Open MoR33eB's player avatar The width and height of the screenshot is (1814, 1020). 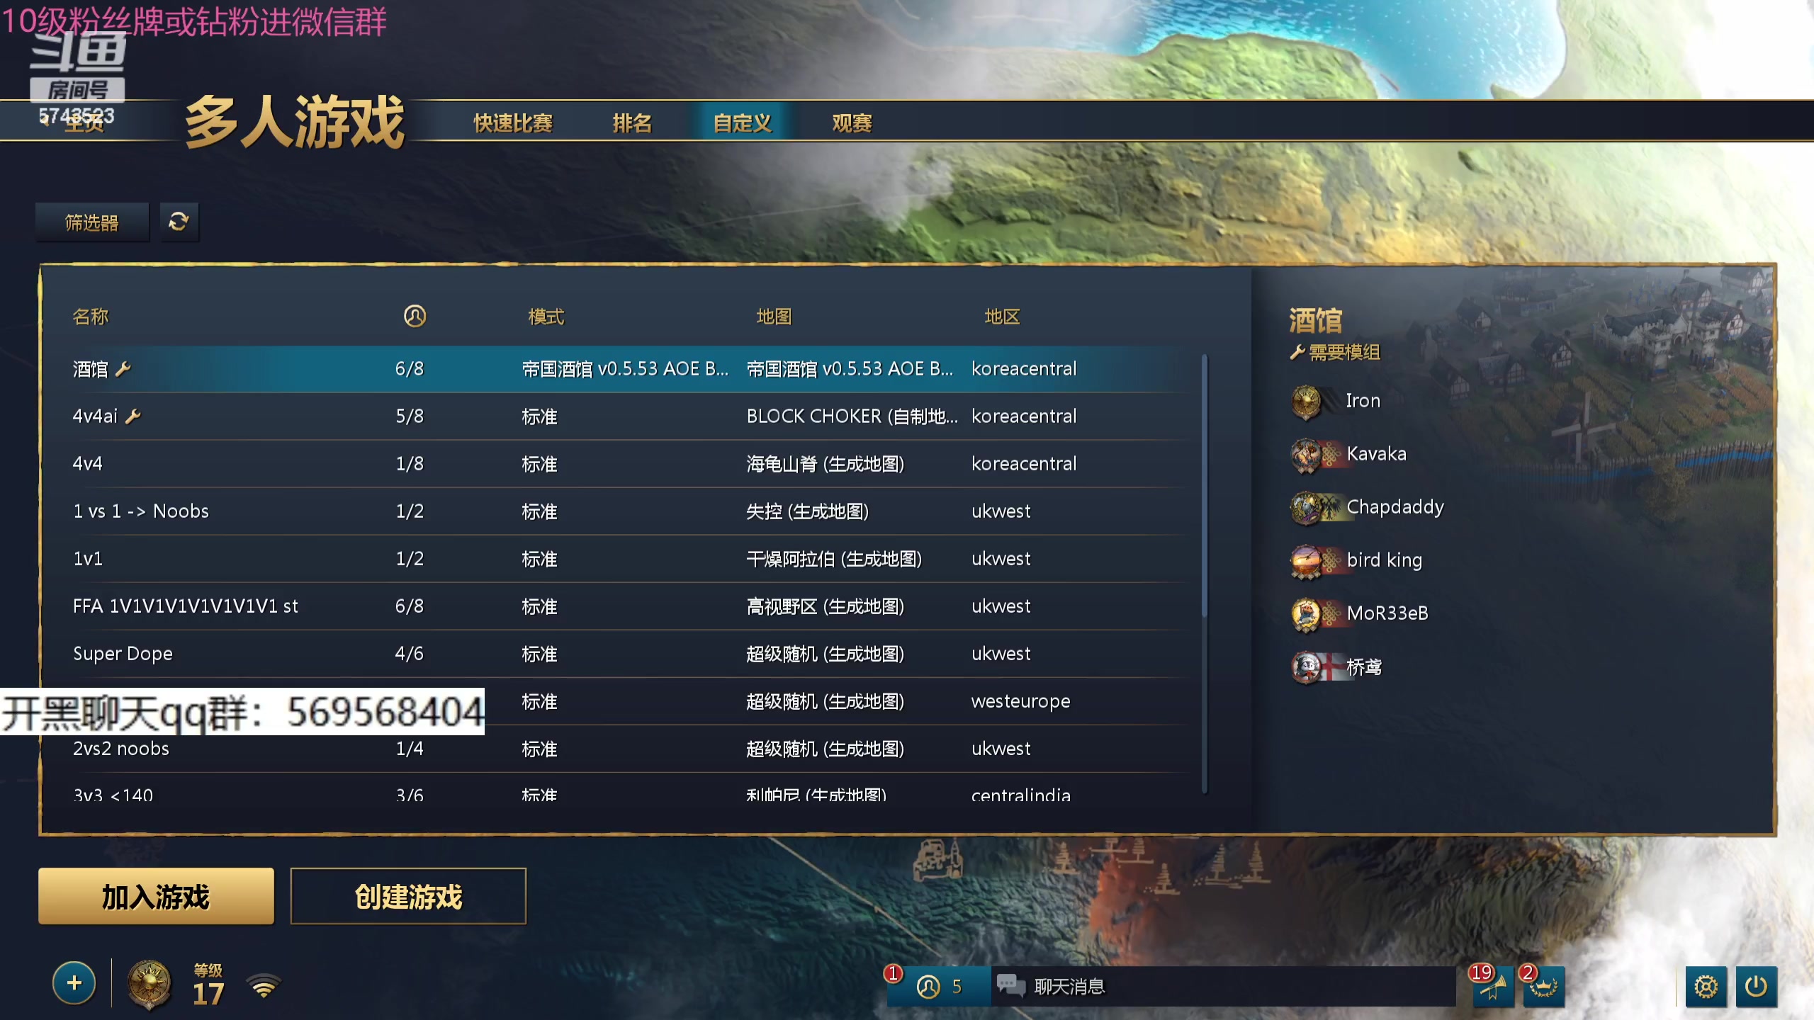(1306, 614)
